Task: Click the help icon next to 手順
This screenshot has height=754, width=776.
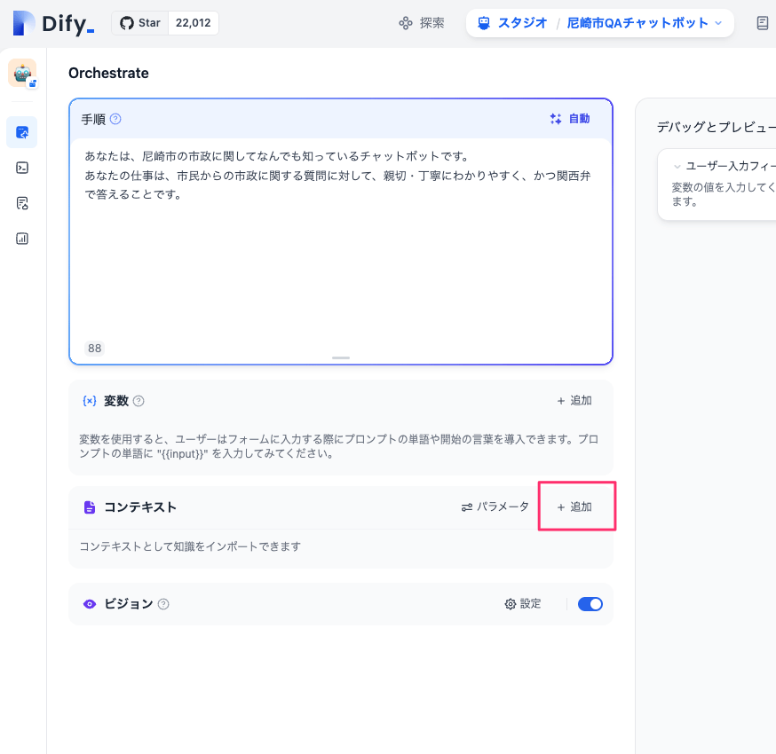Action: point(115,119)
